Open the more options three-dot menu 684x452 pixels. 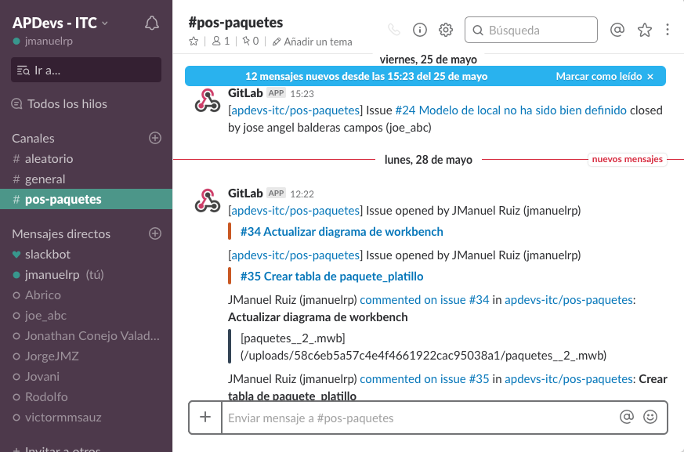[668, 30]
